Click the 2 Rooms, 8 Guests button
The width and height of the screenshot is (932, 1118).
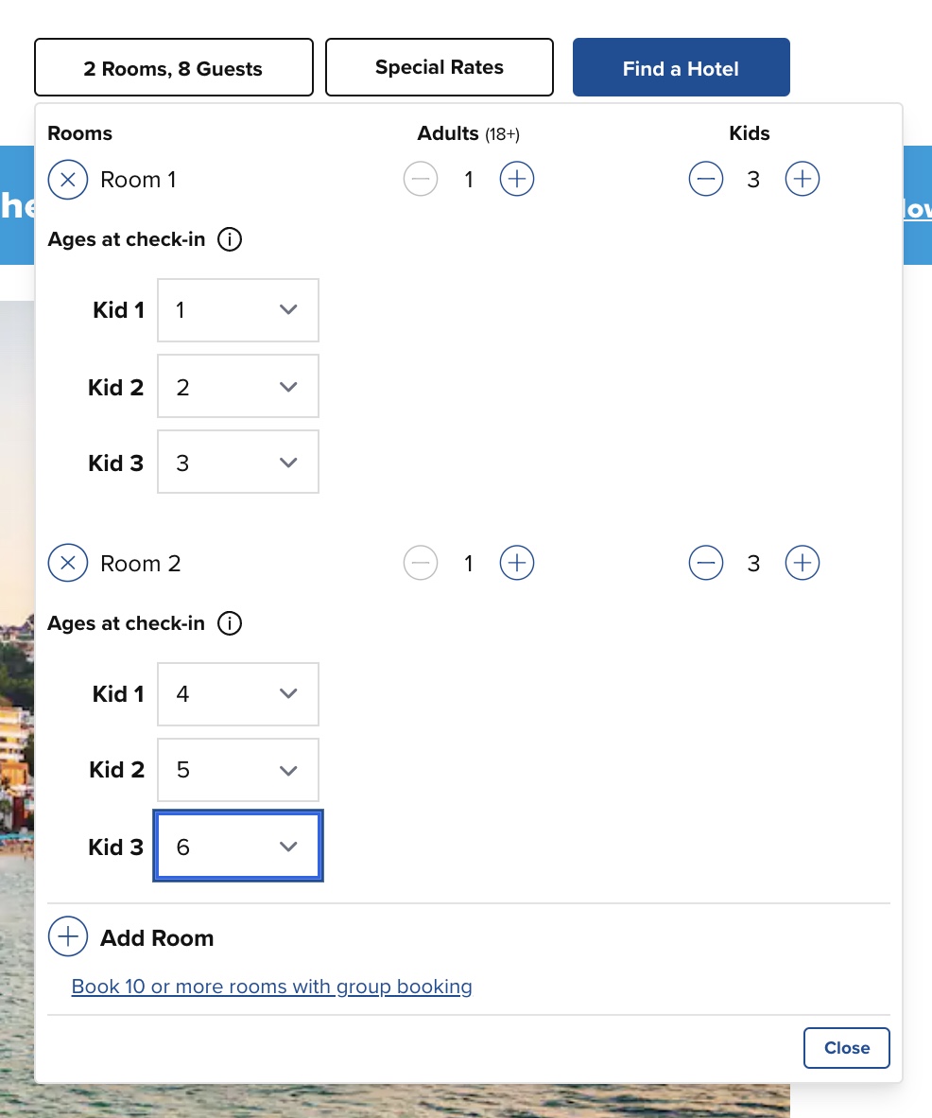(x=174, y=68)
